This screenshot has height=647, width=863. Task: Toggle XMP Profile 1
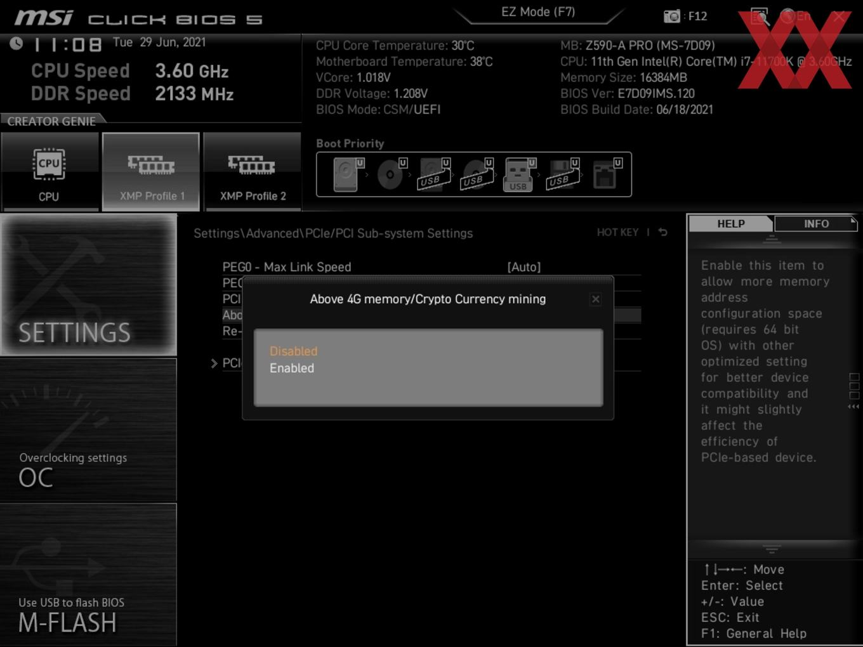click(151, 171)
